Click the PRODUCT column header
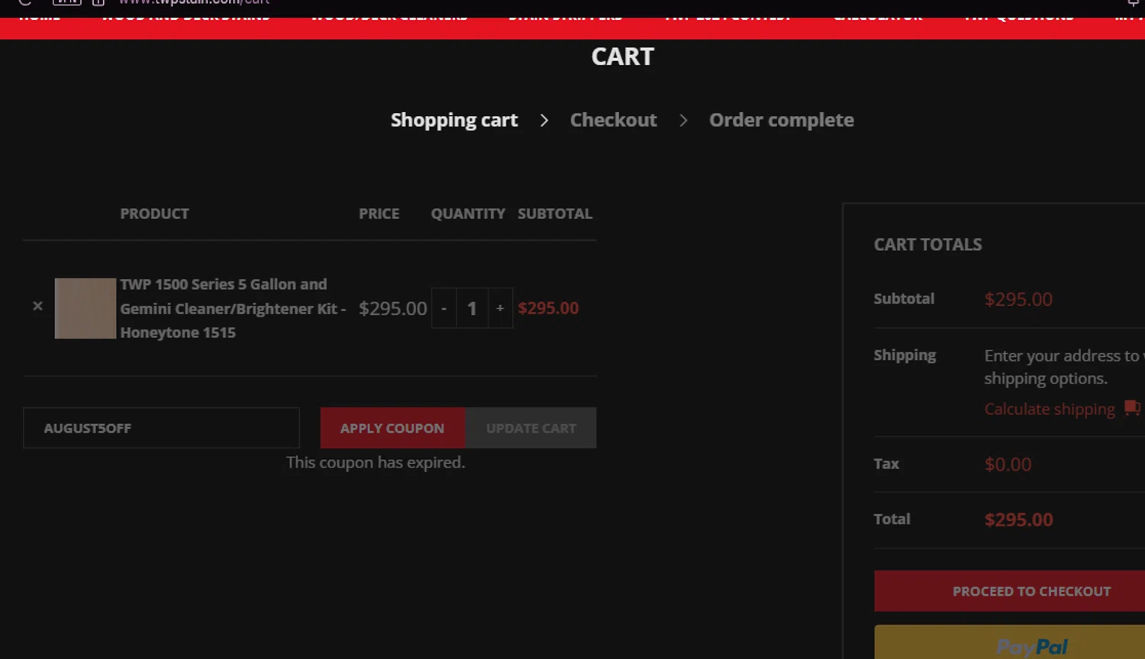The image size is (1145, 659). 154,214
